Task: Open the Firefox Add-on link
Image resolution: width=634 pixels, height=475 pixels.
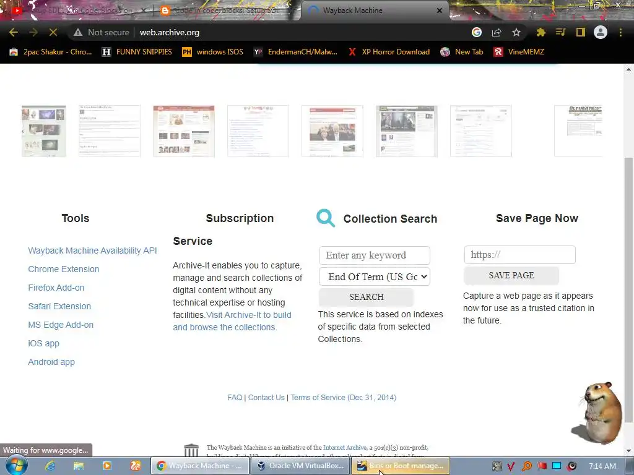Action: click(56, 288)
